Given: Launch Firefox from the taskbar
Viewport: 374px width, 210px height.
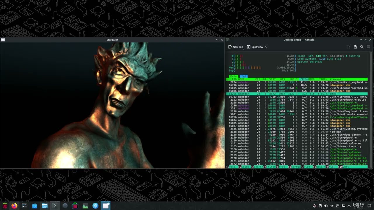Looking at the screenshot, I should click(14, 206).
